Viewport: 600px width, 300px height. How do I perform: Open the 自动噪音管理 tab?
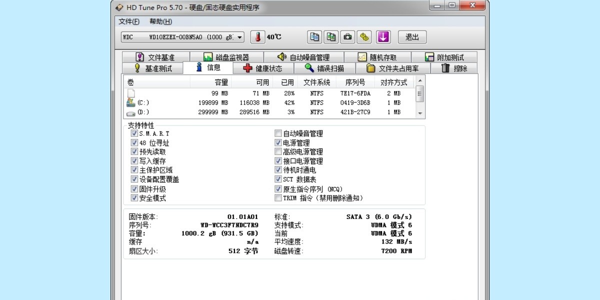coord(303,57)
